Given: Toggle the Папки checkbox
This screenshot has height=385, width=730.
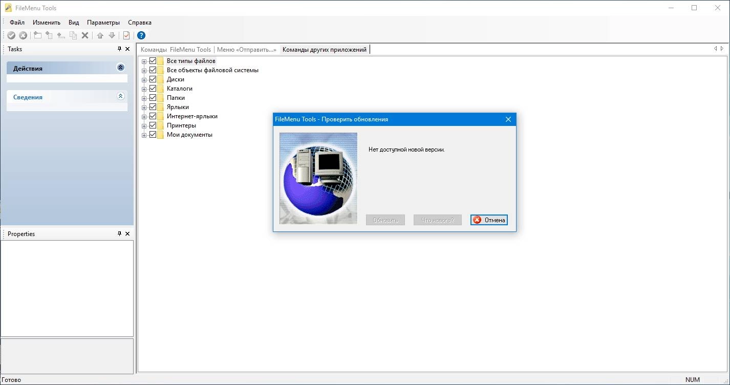Looking at the screenshot, I should [153, 98].
